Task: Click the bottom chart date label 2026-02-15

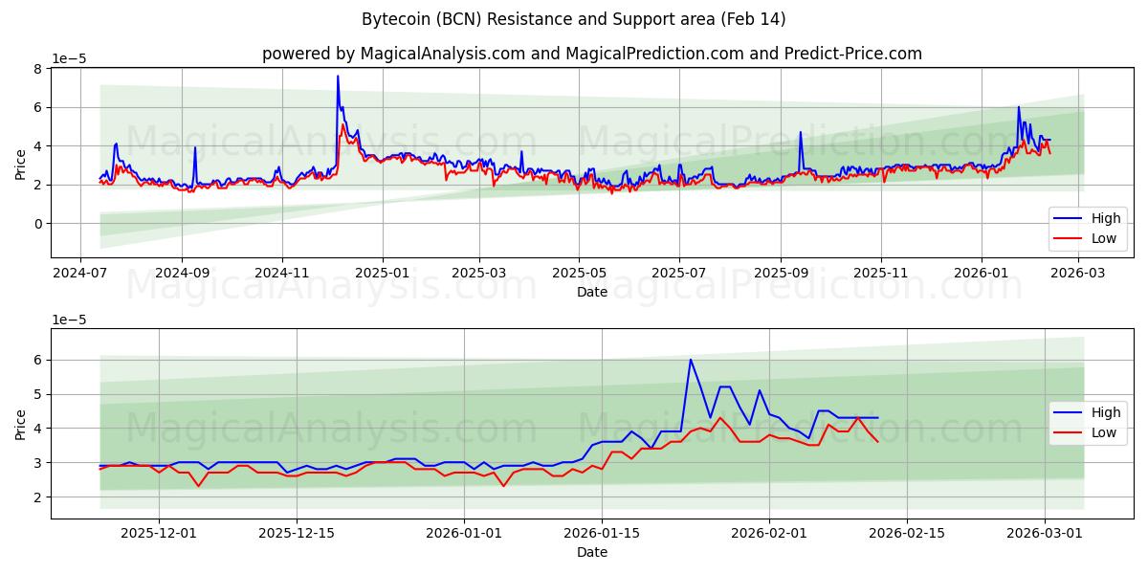Action: coord(907,534)
